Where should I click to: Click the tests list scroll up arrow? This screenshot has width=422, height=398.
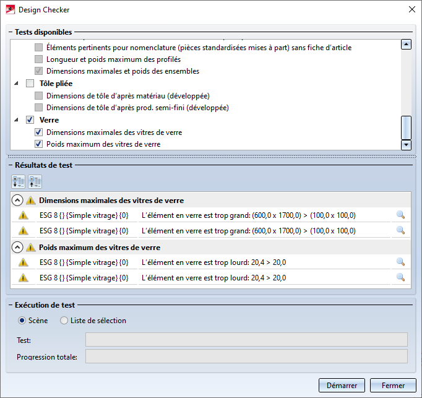[406, 44]
